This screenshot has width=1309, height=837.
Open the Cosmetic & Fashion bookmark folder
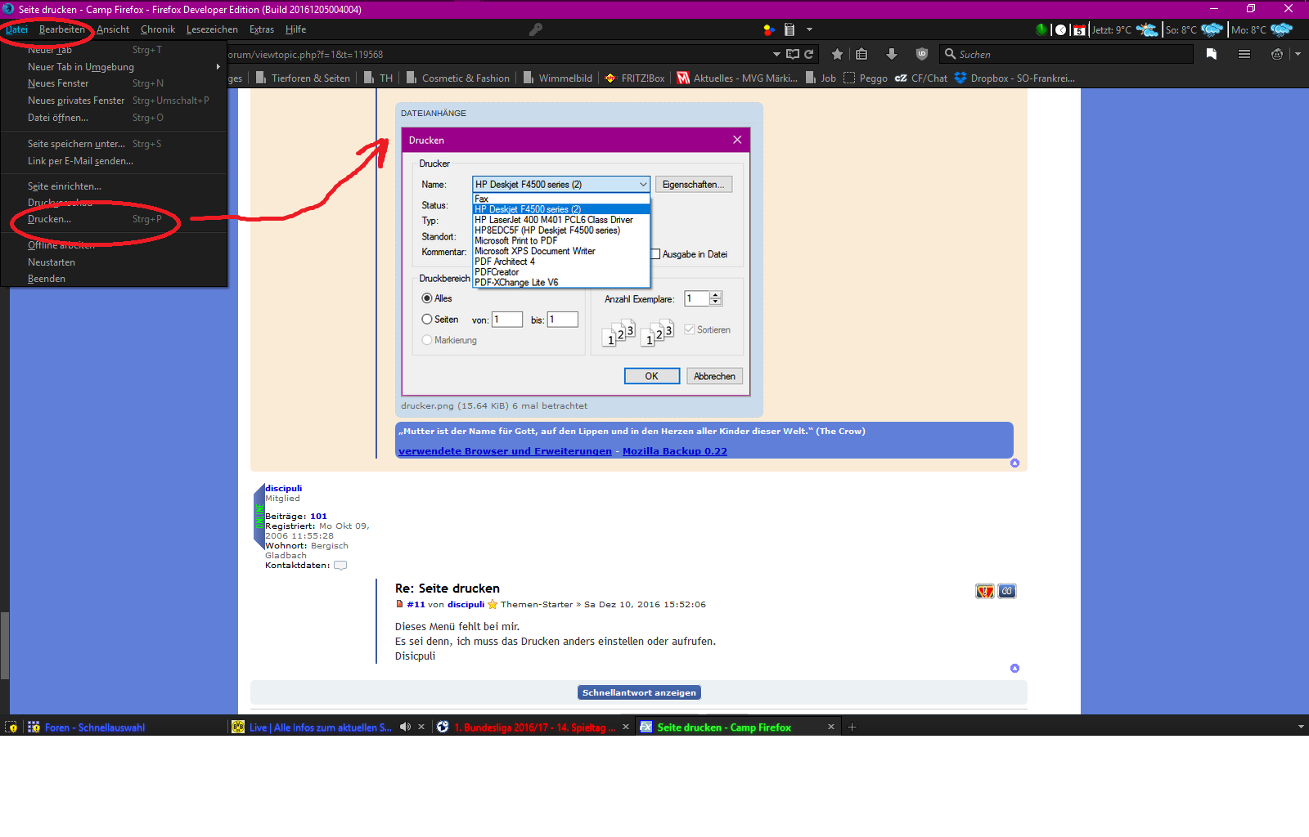click(458, 78)
